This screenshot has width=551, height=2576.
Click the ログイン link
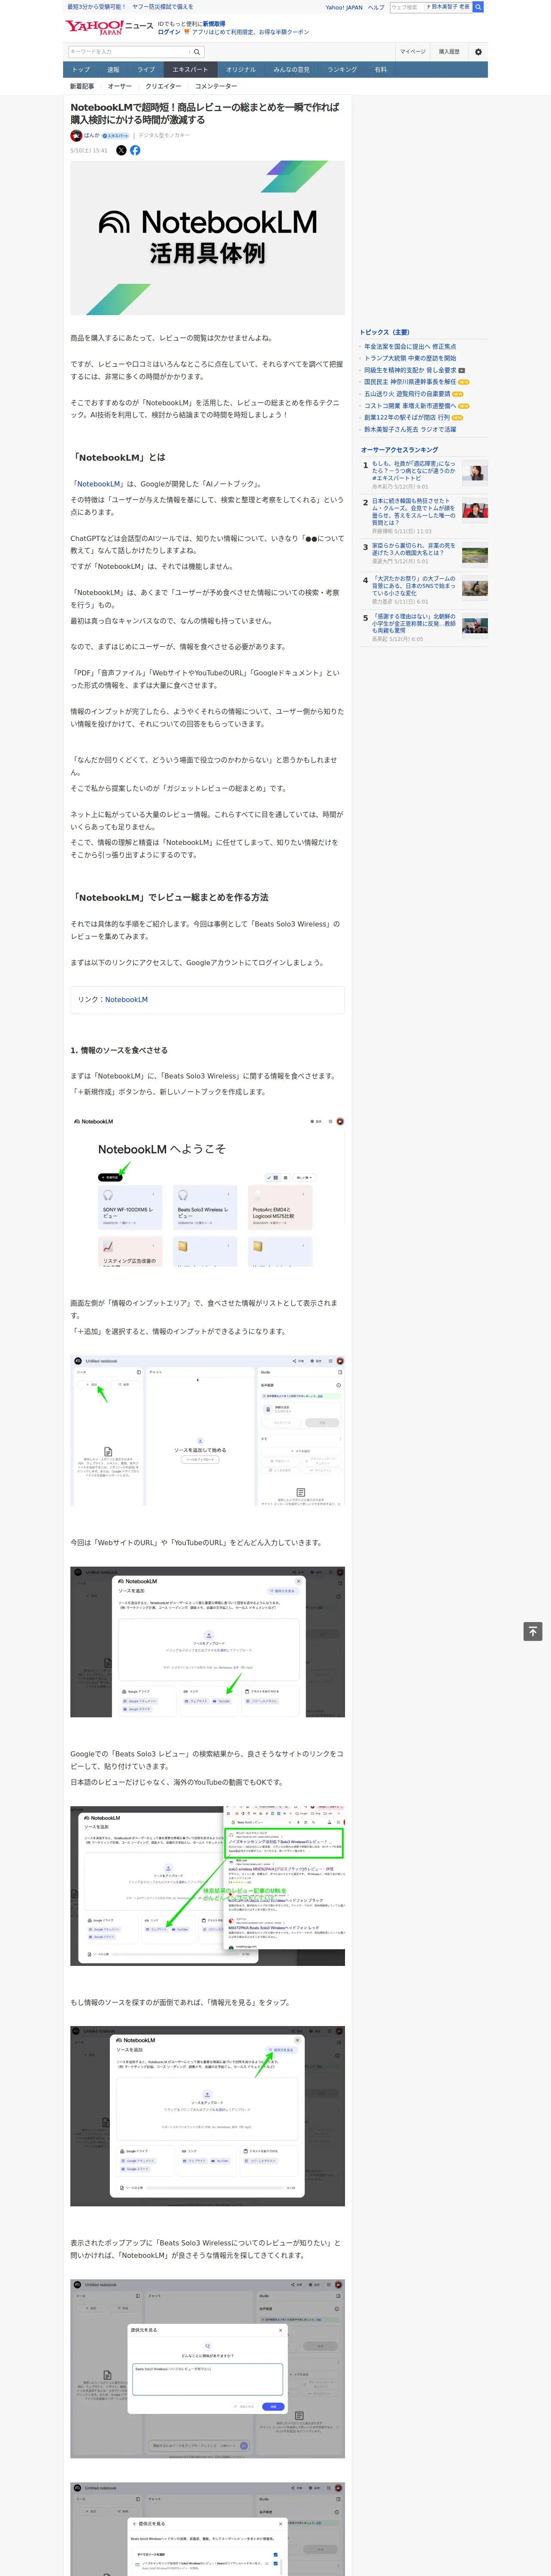[x=169, y=32]
